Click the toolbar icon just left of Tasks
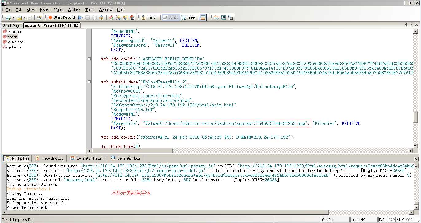The height and width of the screenshot is (223, 421). 132,17
